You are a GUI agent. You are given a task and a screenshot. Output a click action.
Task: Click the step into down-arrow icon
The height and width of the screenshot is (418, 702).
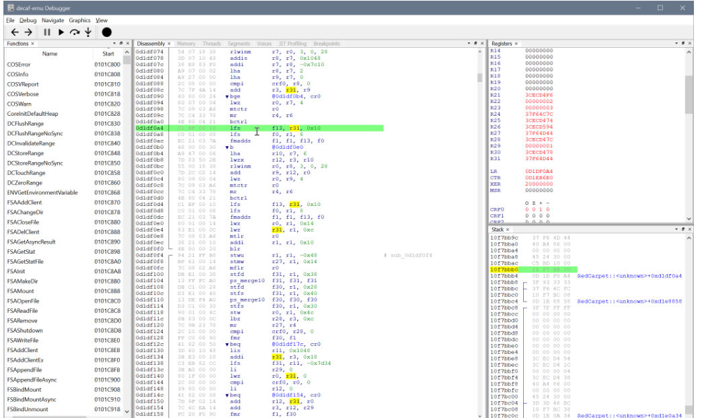click(88, 32)
